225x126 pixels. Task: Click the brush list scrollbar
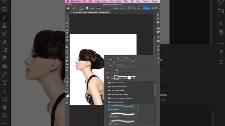click(x=155, y=90)
